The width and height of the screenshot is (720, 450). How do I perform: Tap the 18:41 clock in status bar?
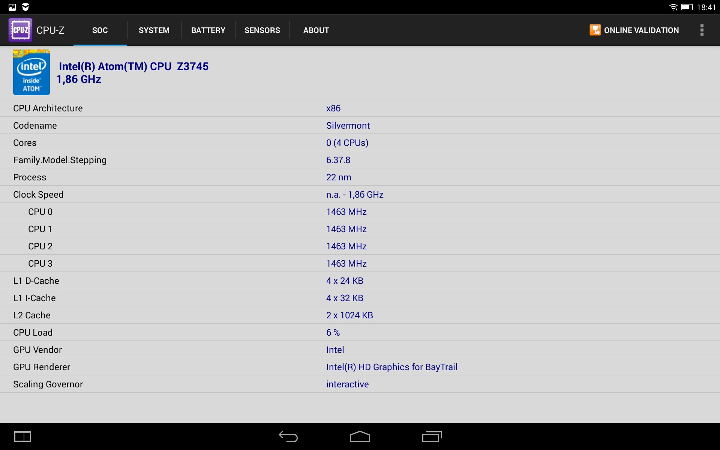click(706, 7)
